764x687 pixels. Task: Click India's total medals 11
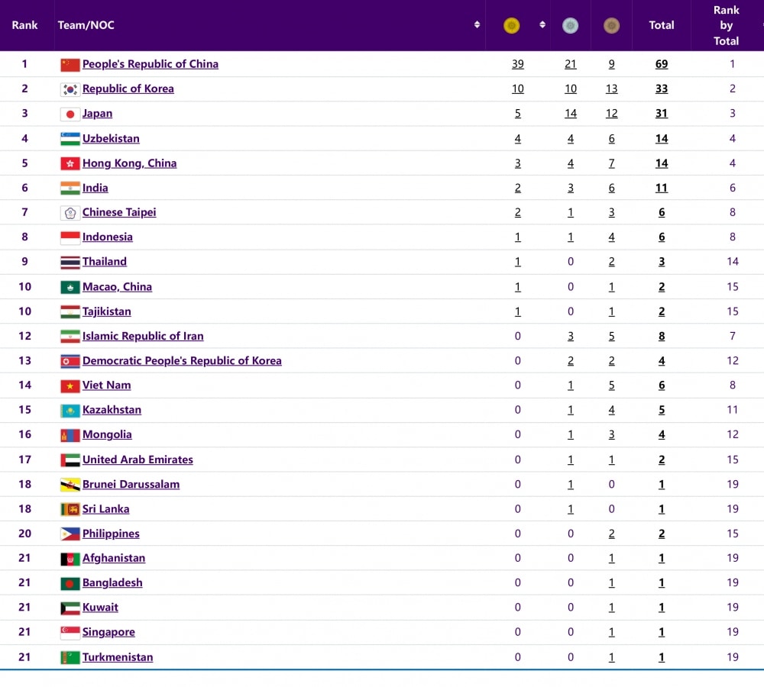pos(661,188)
